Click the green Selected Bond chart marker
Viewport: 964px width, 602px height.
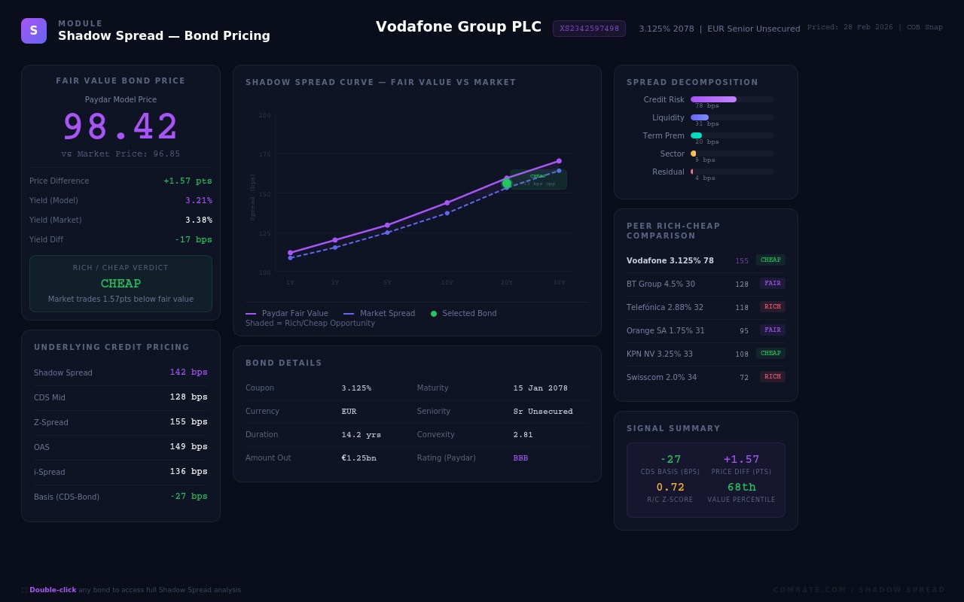coord(507,184)
